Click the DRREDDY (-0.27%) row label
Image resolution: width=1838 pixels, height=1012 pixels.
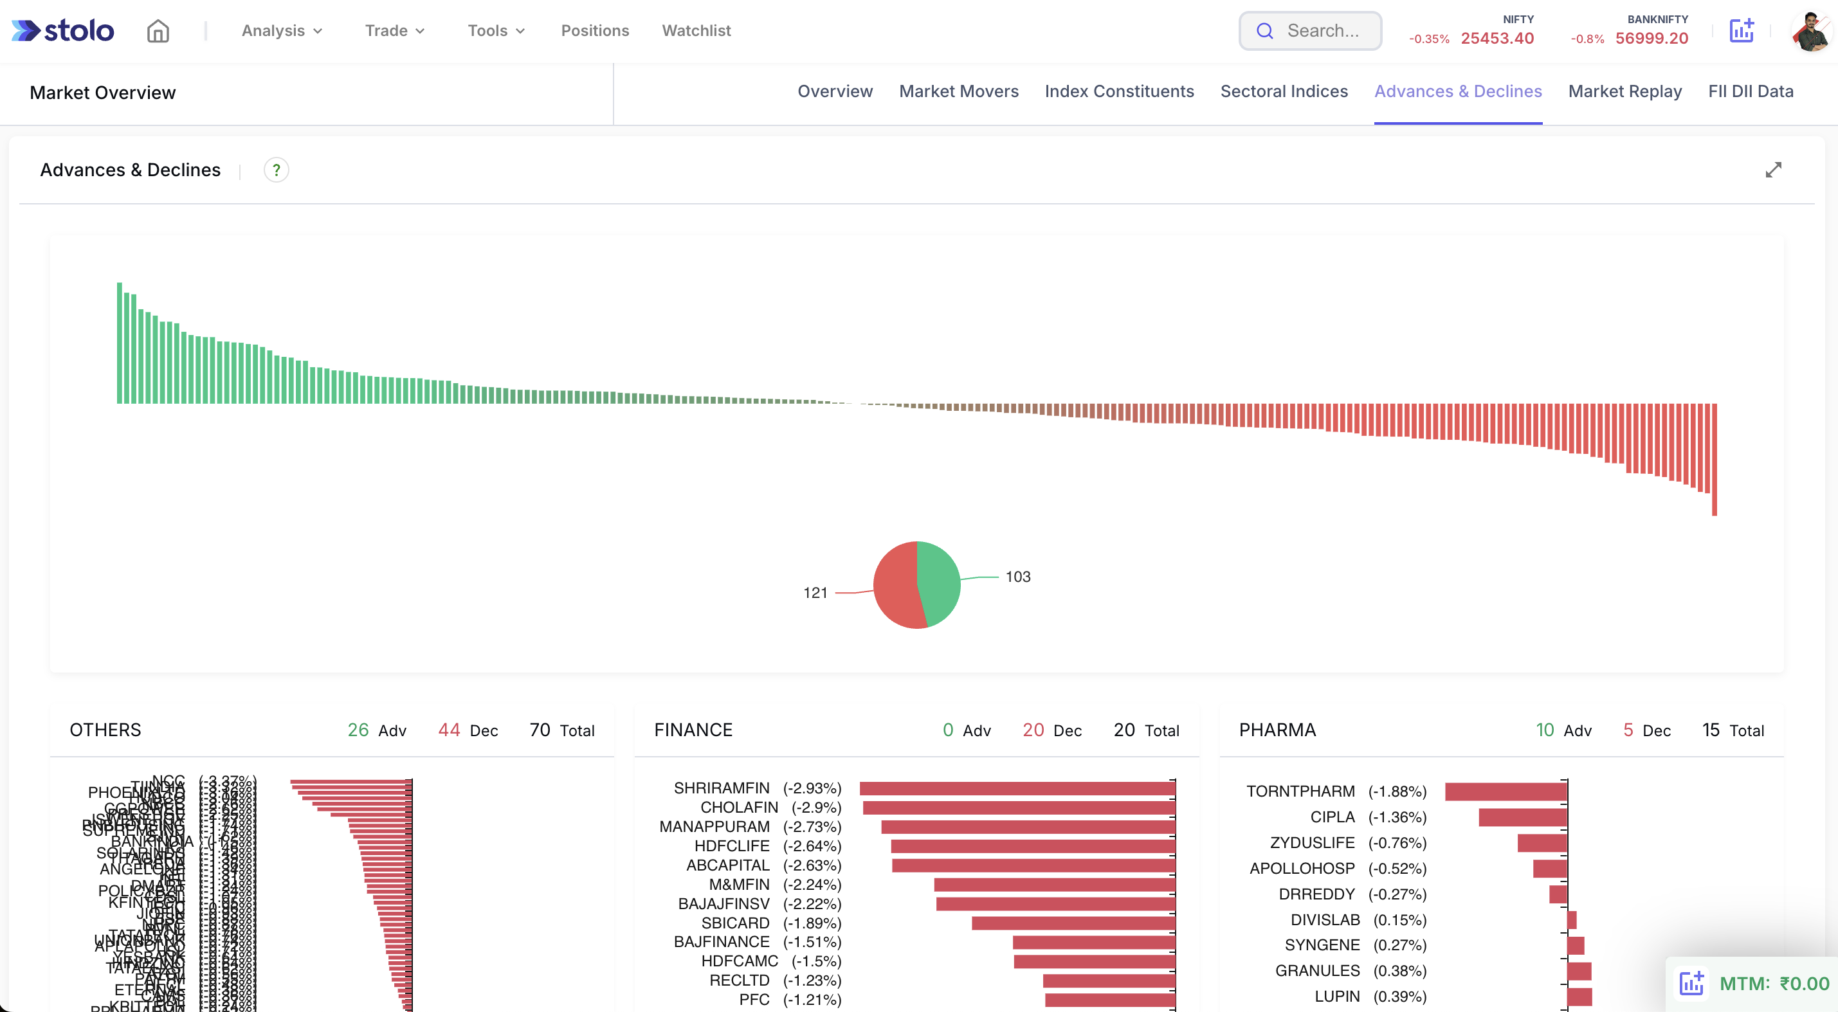[1353, 894]
